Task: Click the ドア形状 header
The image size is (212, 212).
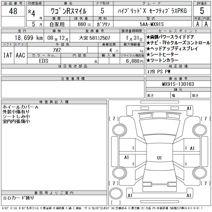Action: (103, 3)
